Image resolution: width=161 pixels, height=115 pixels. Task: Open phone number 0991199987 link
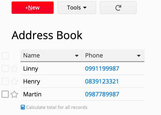[102, 69]
